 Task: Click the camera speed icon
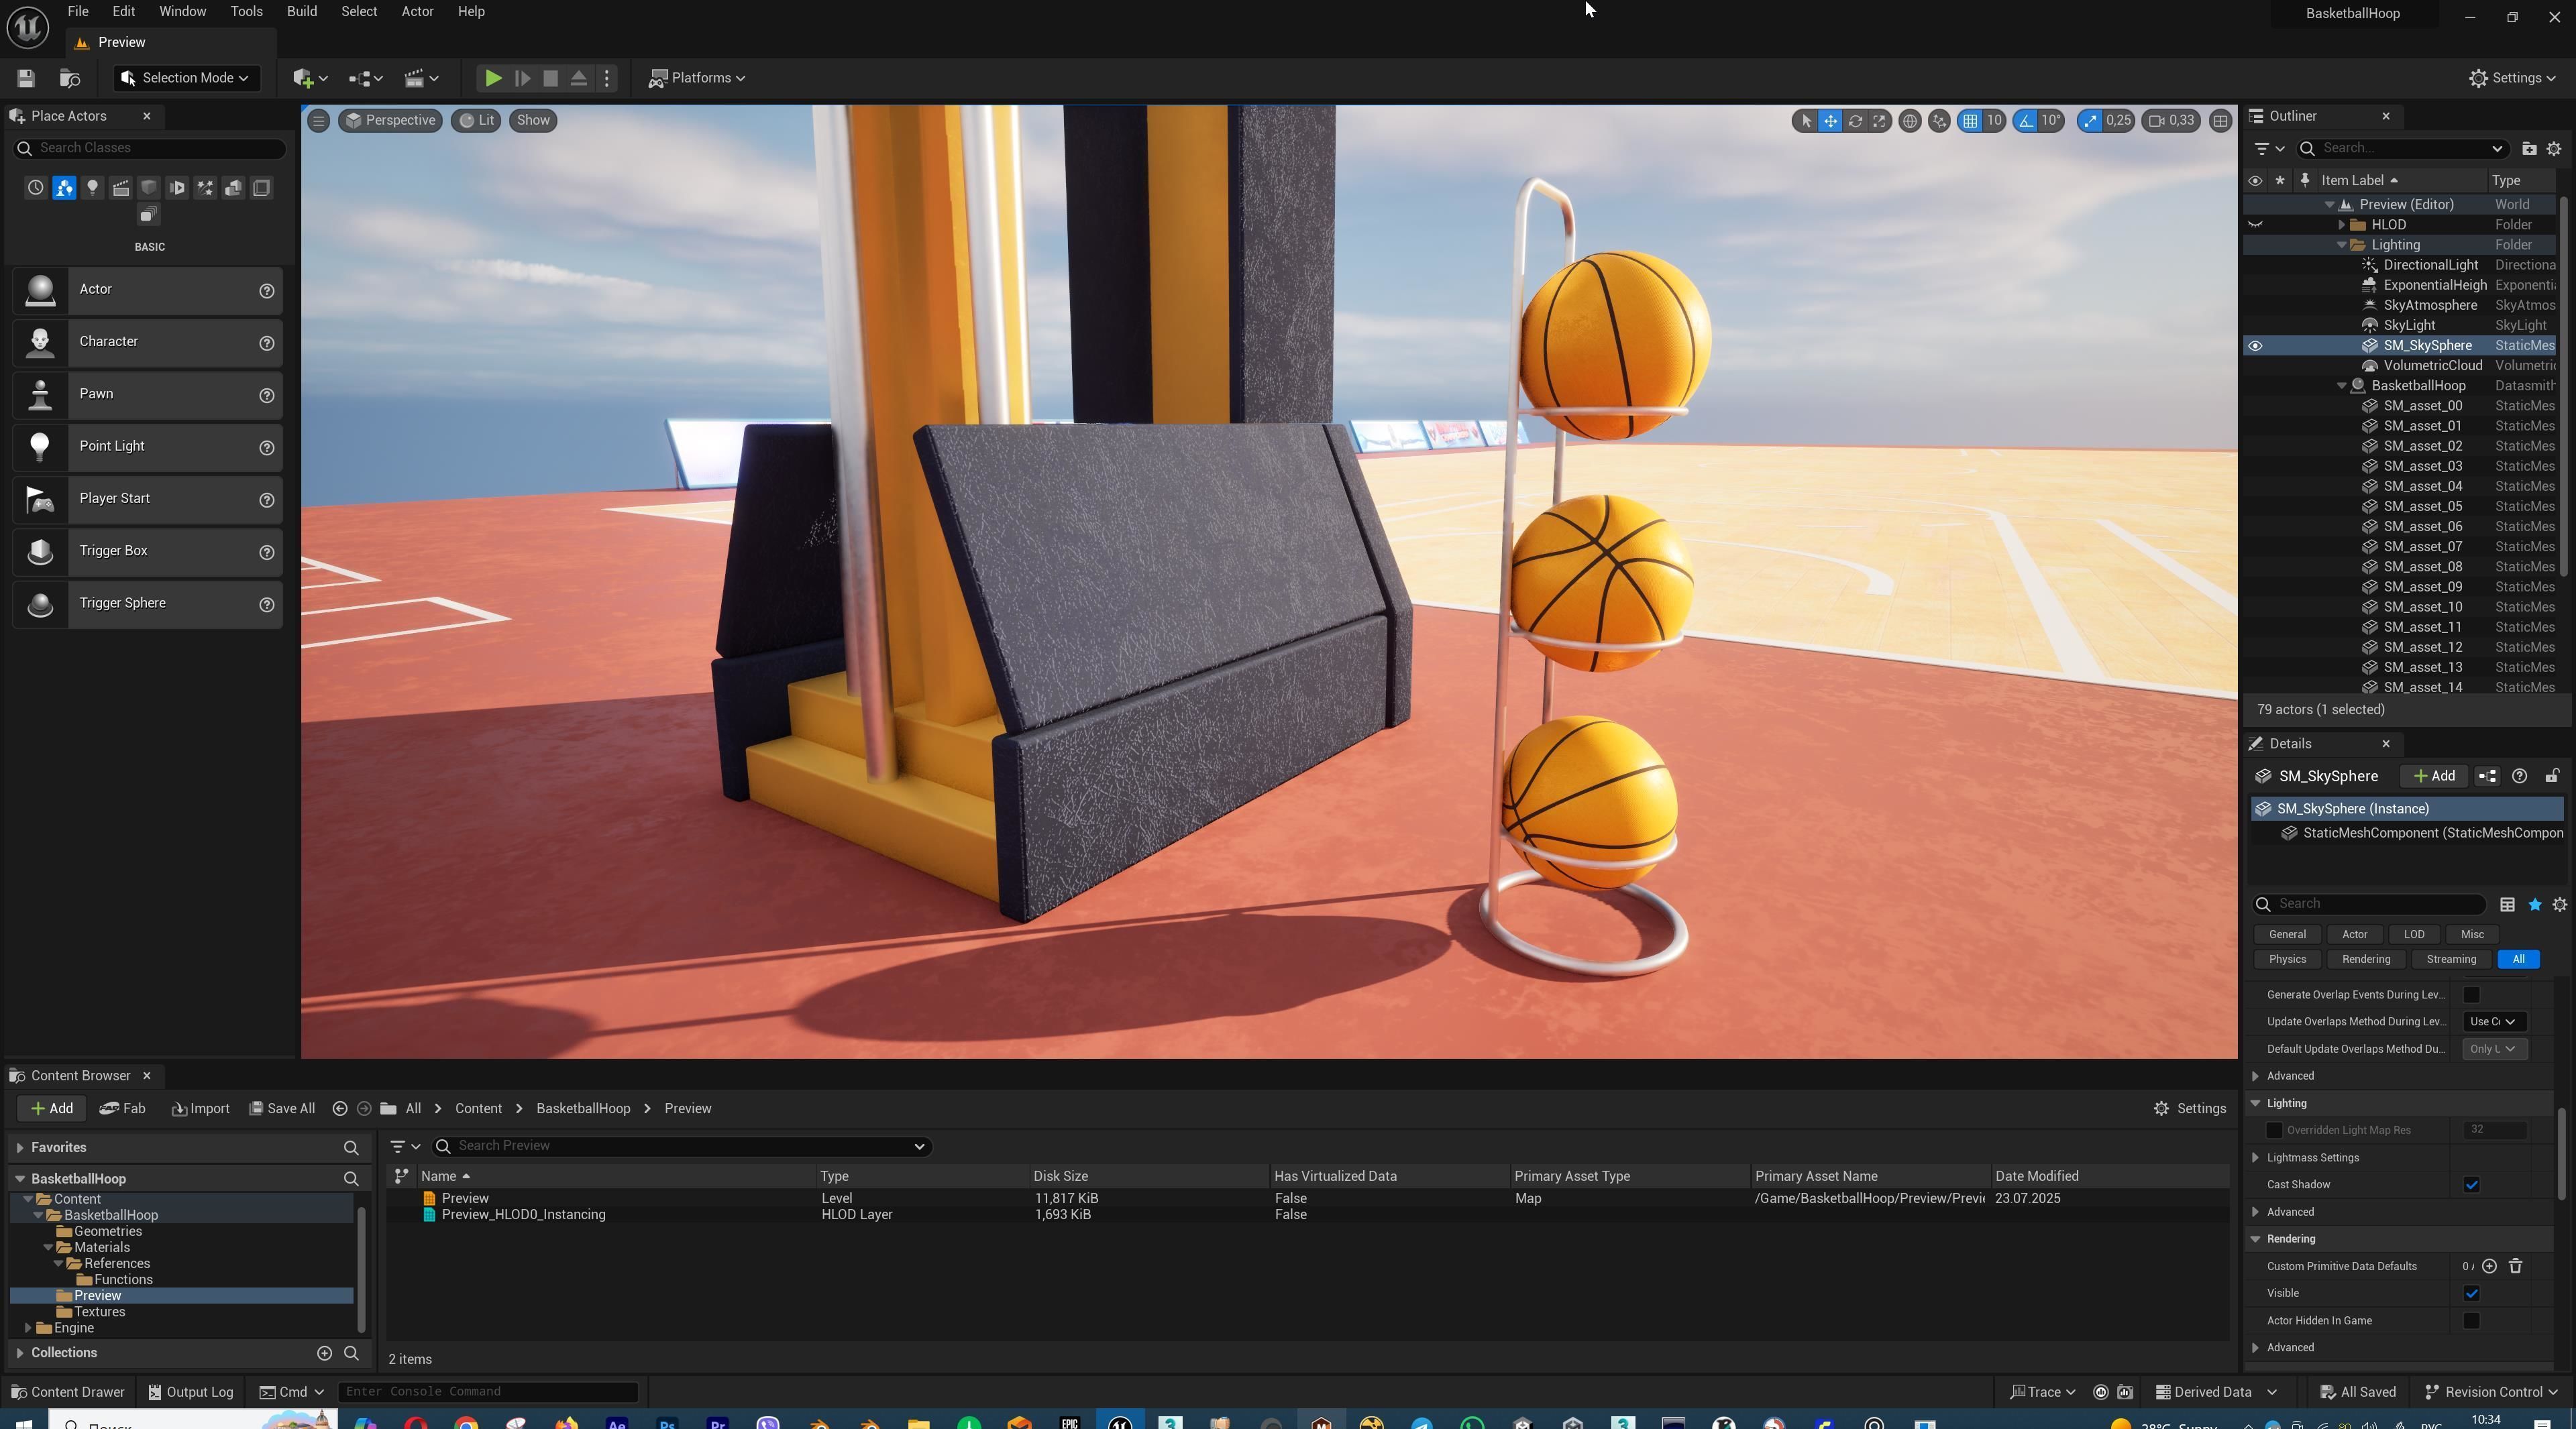[2157, 121]
